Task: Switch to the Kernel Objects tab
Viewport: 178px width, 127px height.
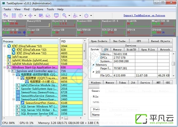Action: 160,41
